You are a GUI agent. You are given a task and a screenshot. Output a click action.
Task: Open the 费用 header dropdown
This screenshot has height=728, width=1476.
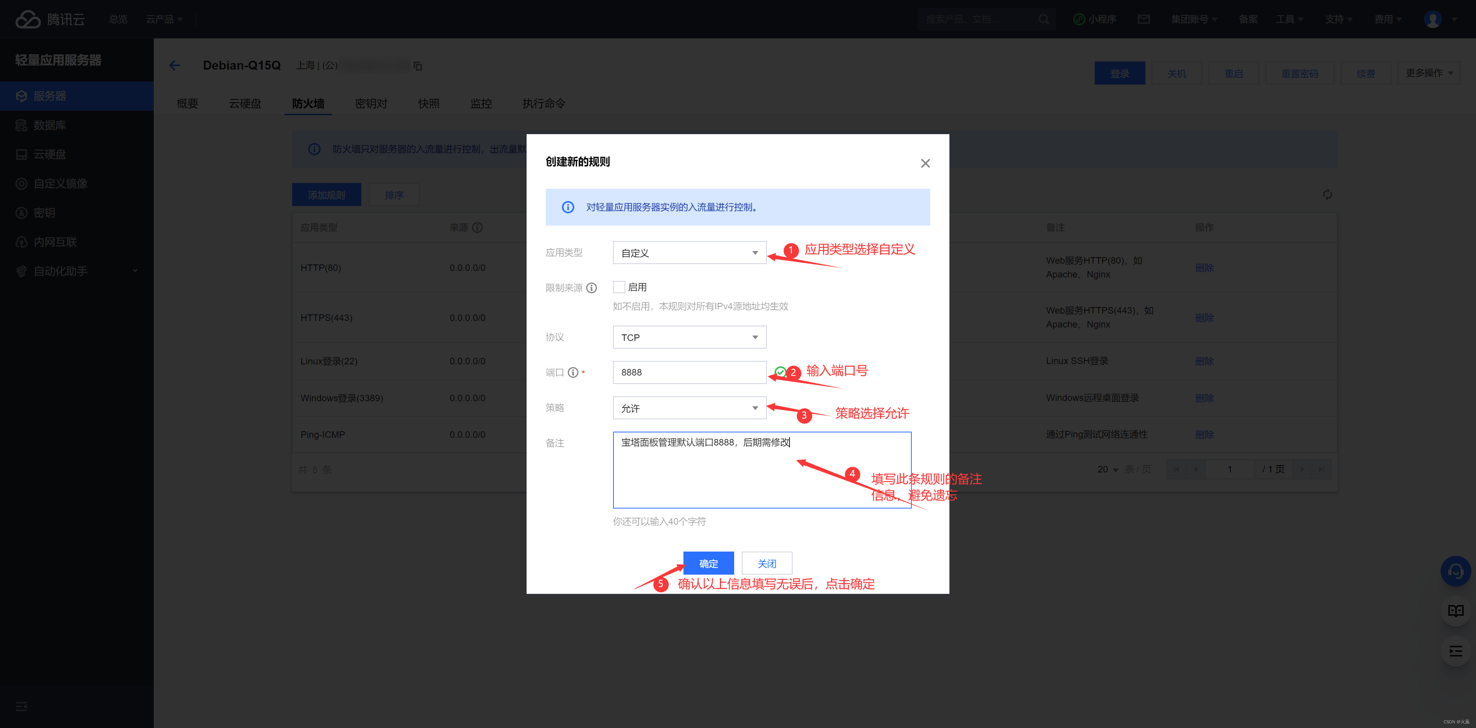tap(1388, 19)
